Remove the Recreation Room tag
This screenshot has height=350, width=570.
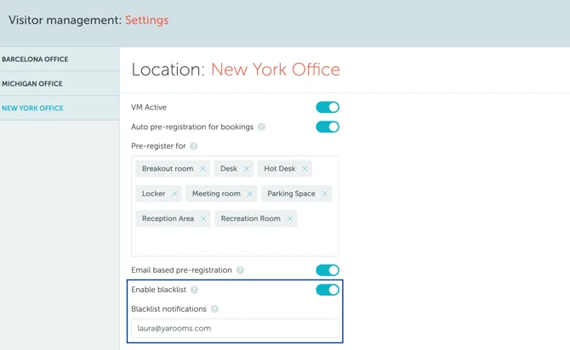pos(290,219)
